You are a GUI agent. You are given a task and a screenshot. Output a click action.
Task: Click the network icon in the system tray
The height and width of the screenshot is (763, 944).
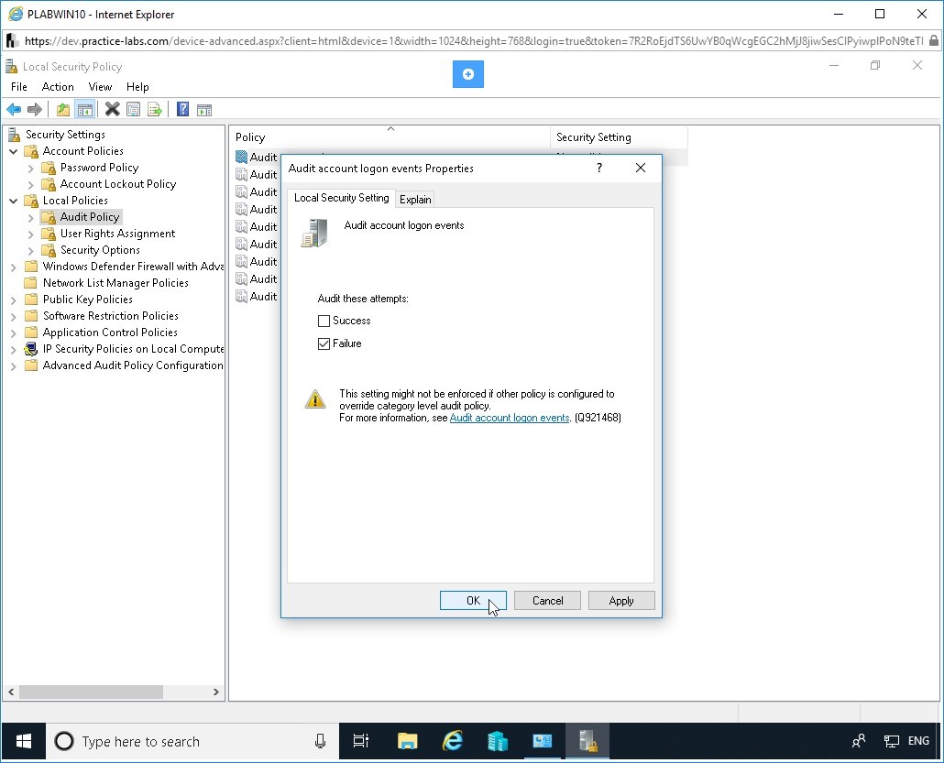coord(891,741)
